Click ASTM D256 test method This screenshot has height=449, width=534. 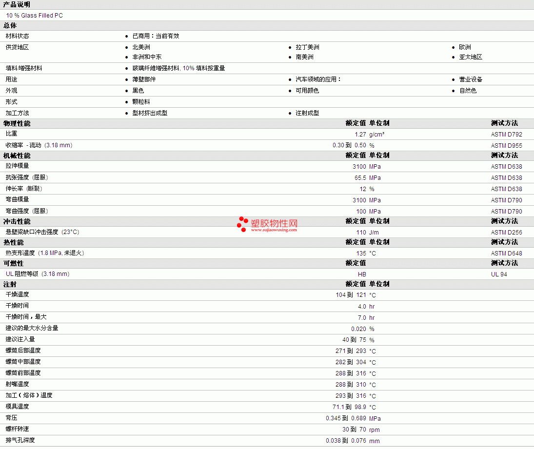point(506,233)
